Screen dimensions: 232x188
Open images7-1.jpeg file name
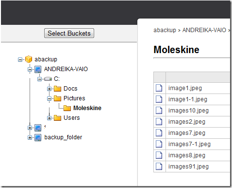[189, 144]
